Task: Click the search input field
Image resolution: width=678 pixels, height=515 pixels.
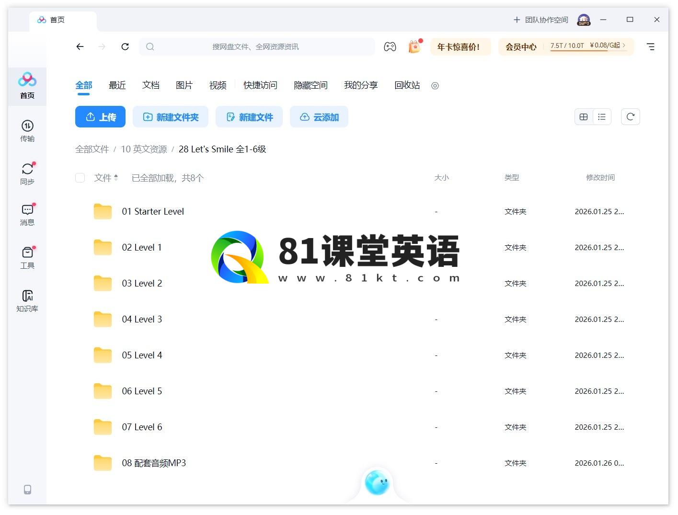Action: pos(257,46)
